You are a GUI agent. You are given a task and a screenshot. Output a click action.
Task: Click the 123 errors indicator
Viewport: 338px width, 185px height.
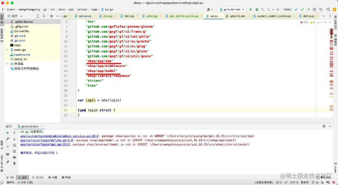pos(304,22)
